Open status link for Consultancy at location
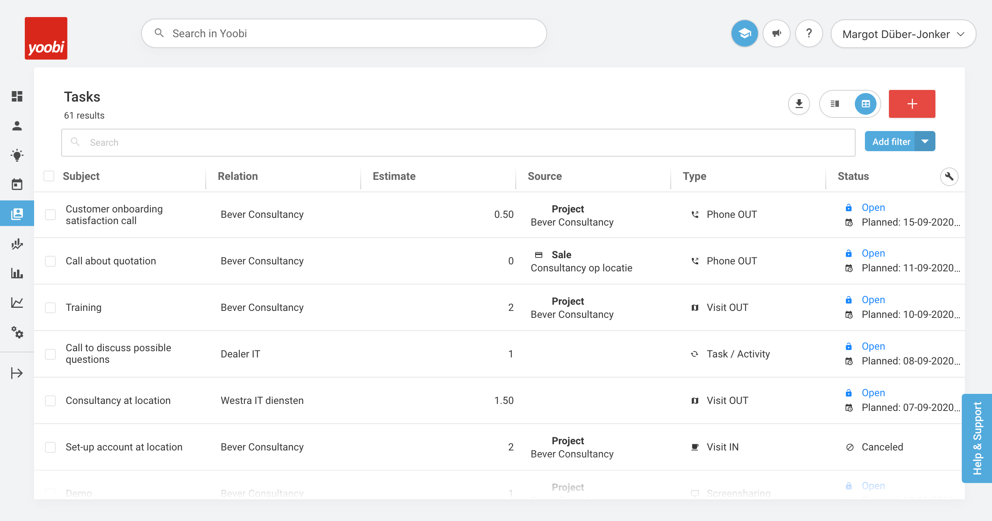The height and width of the screenshot is (521, 992). (873, 393)
